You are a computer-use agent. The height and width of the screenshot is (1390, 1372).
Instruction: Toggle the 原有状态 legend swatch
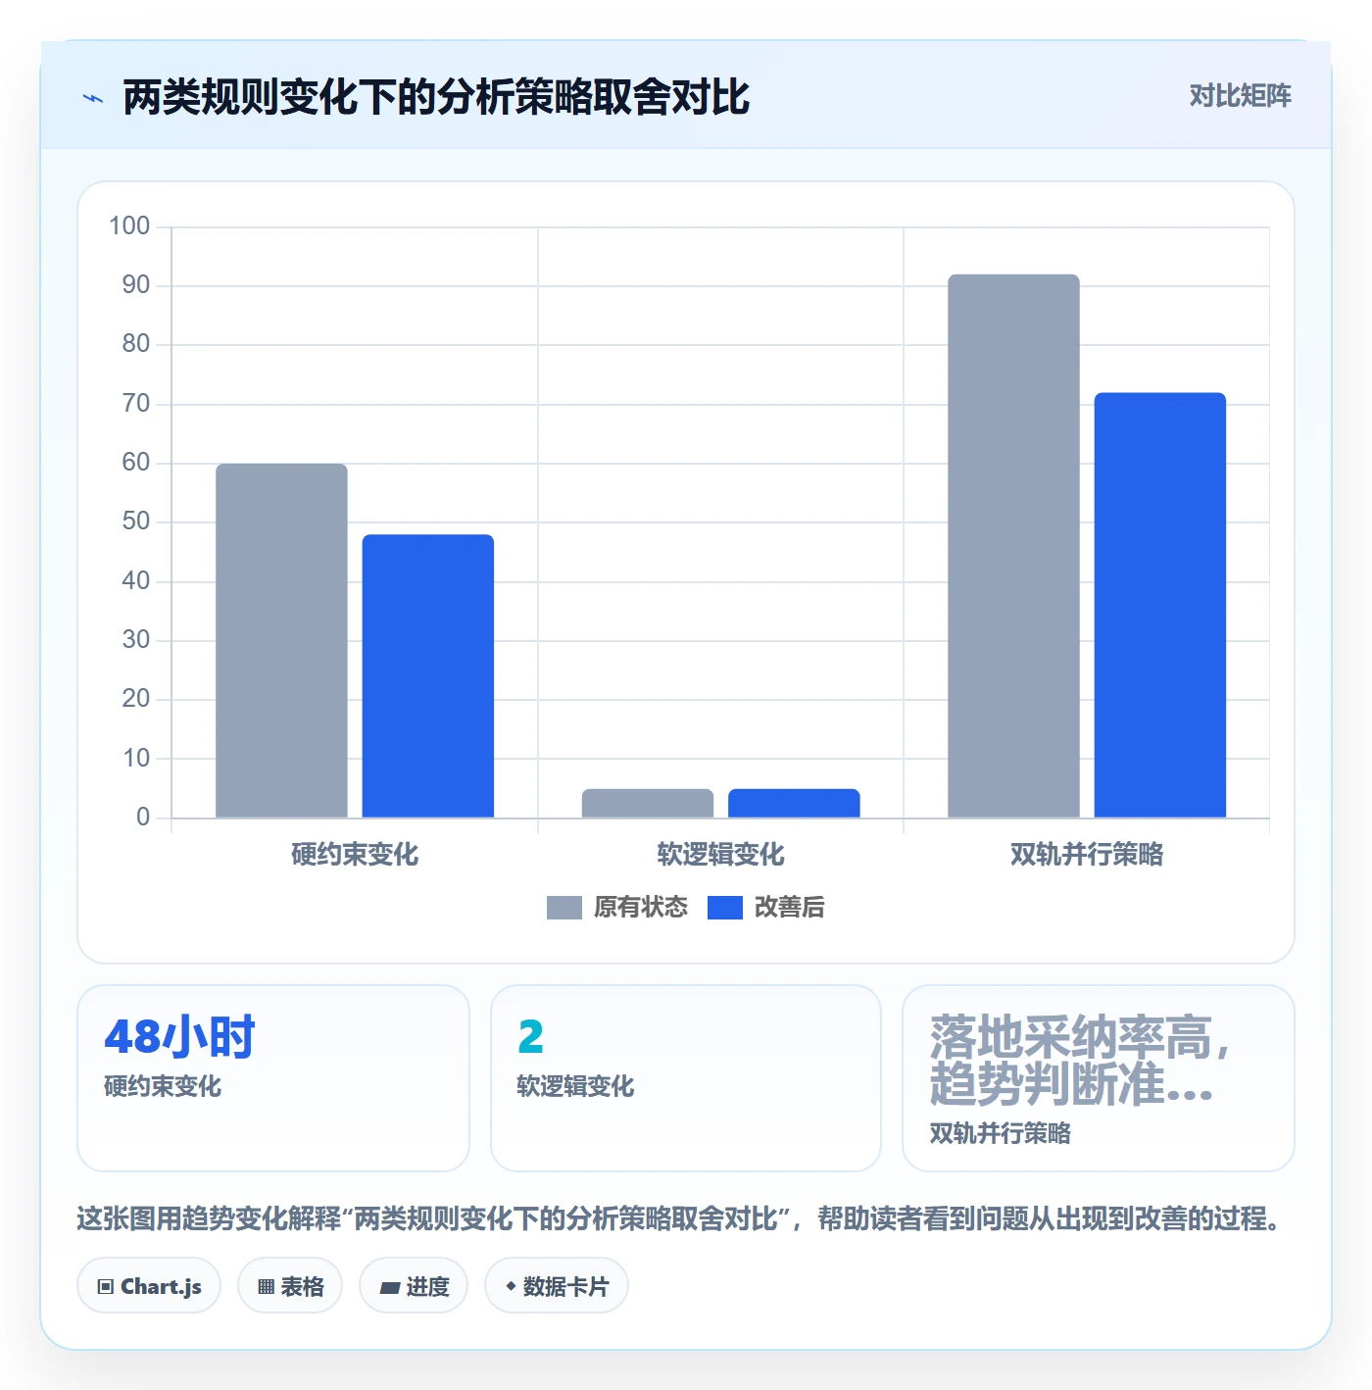coord(564,908)
